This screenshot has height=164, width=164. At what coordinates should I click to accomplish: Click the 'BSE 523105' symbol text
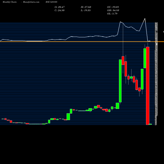[51, 2]
